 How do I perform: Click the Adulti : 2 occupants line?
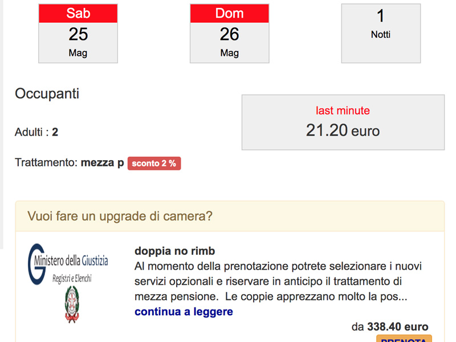click(x=36, y=132)
